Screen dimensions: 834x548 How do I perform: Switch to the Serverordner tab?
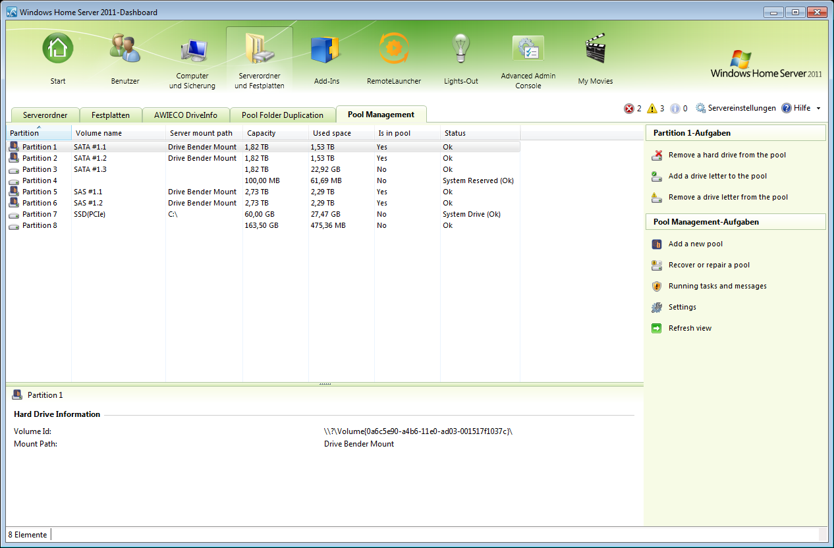pos(45,115)
